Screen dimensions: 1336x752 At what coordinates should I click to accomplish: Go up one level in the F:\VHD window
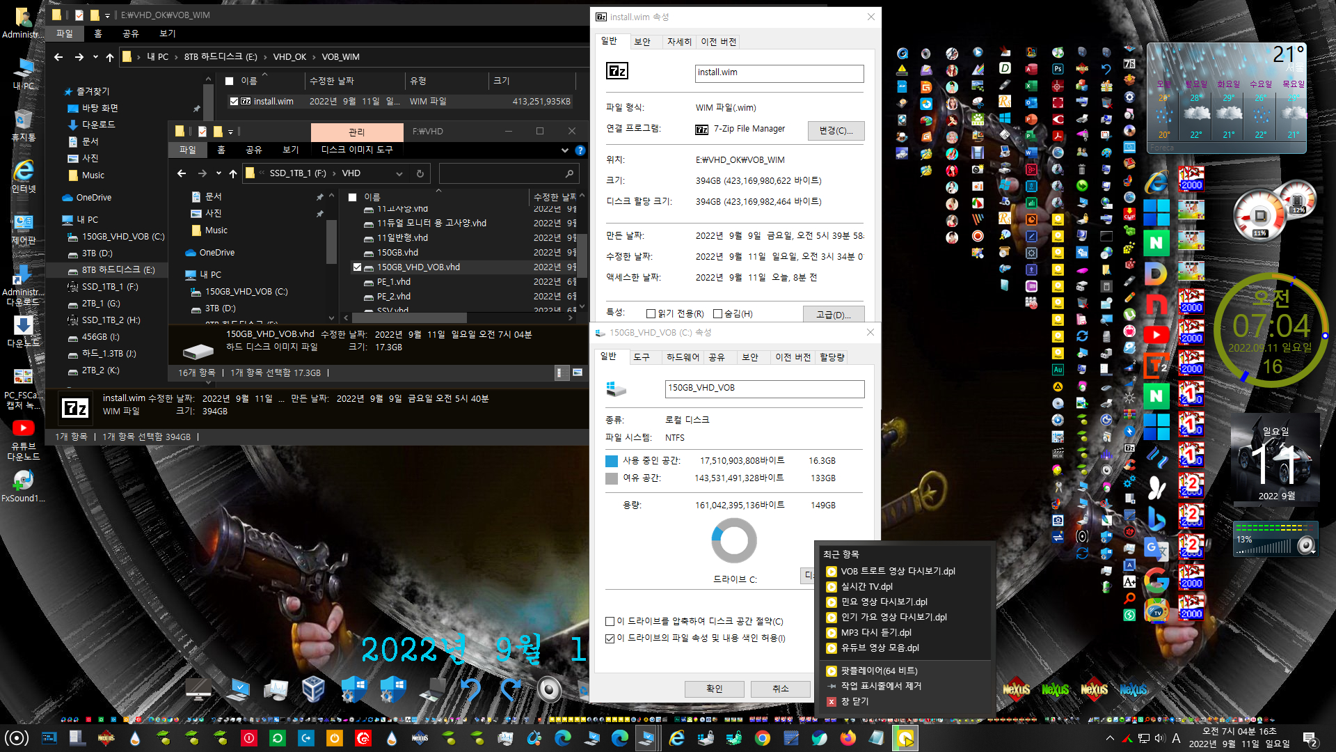pyautogui.click(x=233, y=173)
